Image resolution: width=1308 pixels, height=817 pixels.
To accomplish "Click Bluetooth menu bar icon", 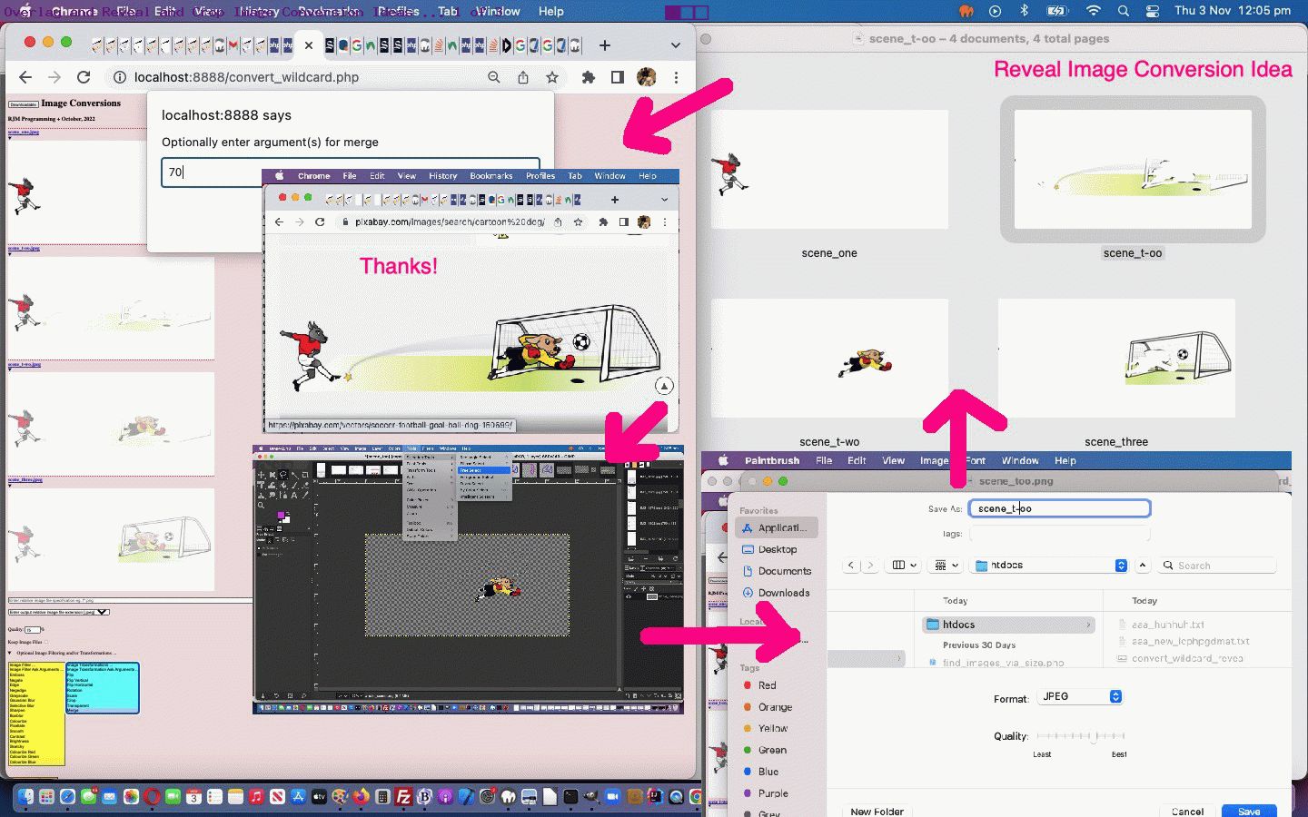I will (x=1024, y=11).
